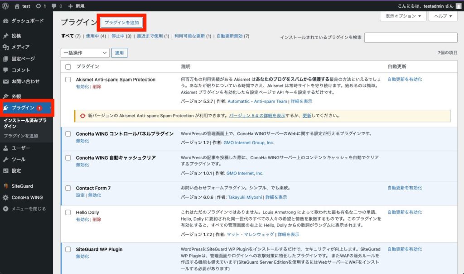Screen dimensions: 464x274
Task: Click the 適用 apply button
Action: [119, 53]
